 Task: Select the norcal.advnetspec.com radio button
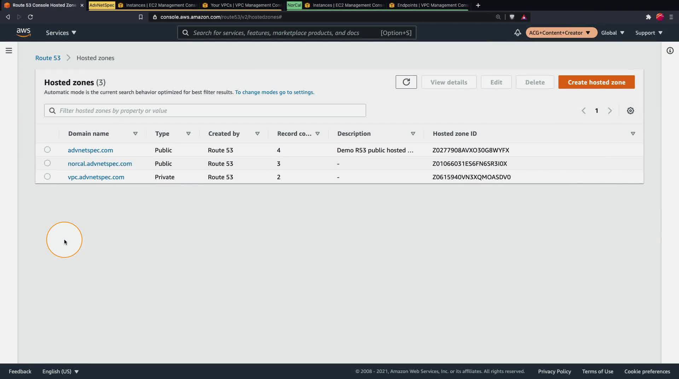(x=47, y=163)
